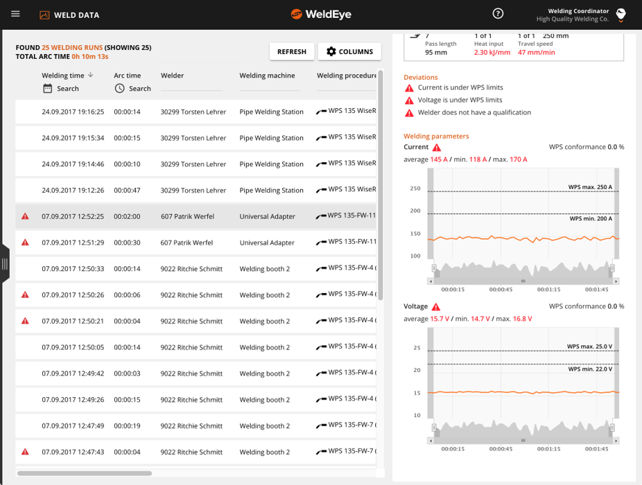Click the calendar icon for Welding time search
Viewport: 642px width, 485px height.
(x=48, y=89)
